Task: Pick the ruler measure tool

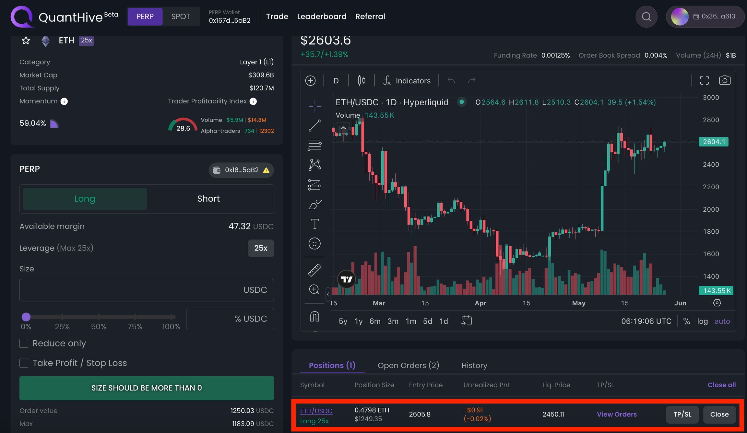Action: coord(314,270)
